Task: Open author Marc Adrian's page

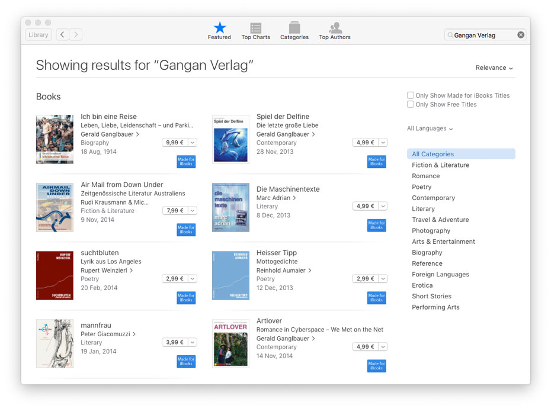Action: point(276,198)
